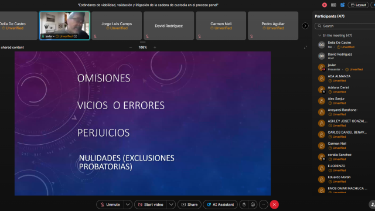
Task: Unmute the microphone
Action: (110, 205)
